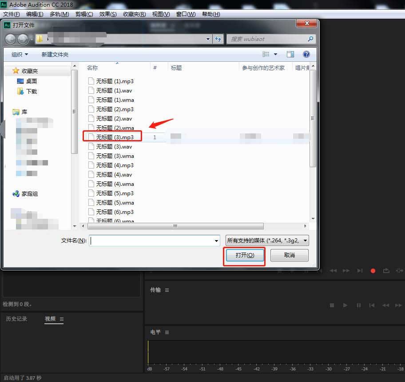Click the horizontal scrollbar in file list
This screenshot has height=382, width=405.
[175, 226]
